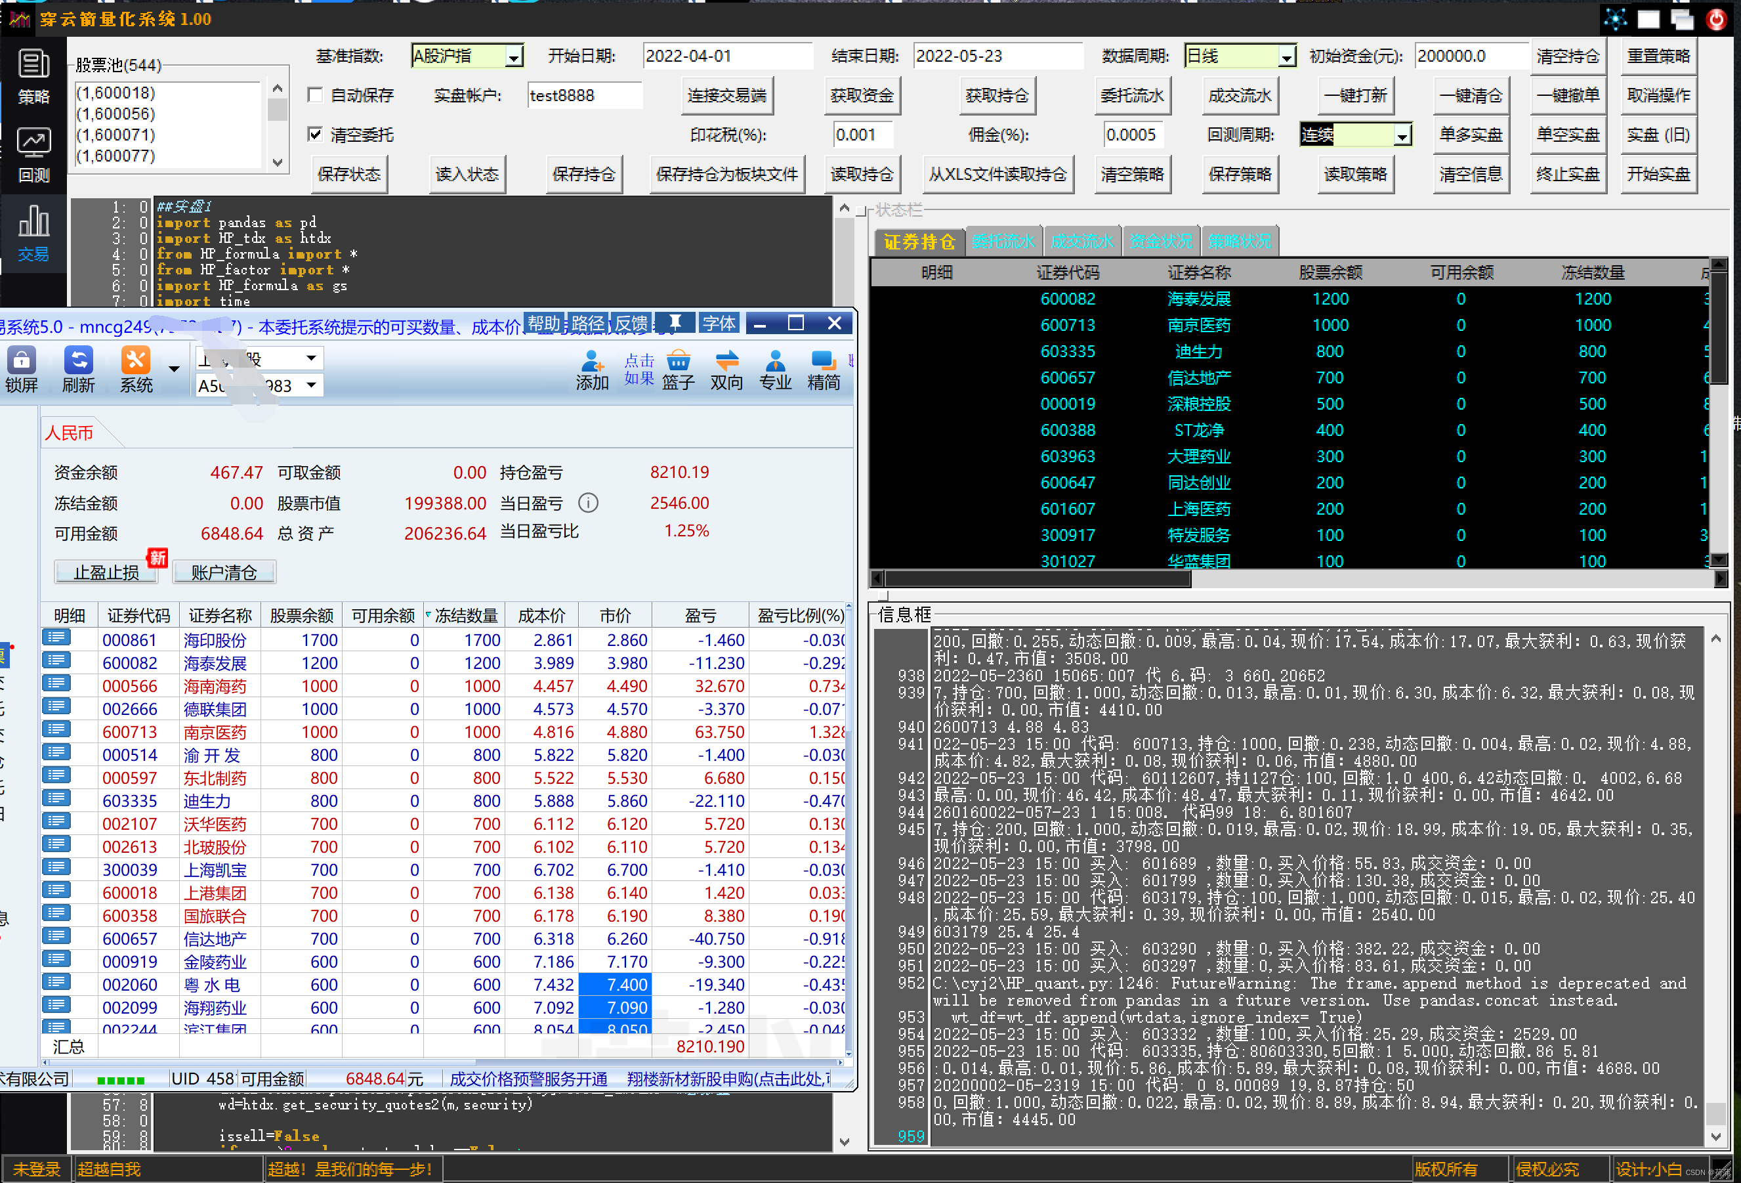Click the red power icon at top right
Image resolution: width=1741 pixels, height=1183 pixels.
click(1715, 20)
